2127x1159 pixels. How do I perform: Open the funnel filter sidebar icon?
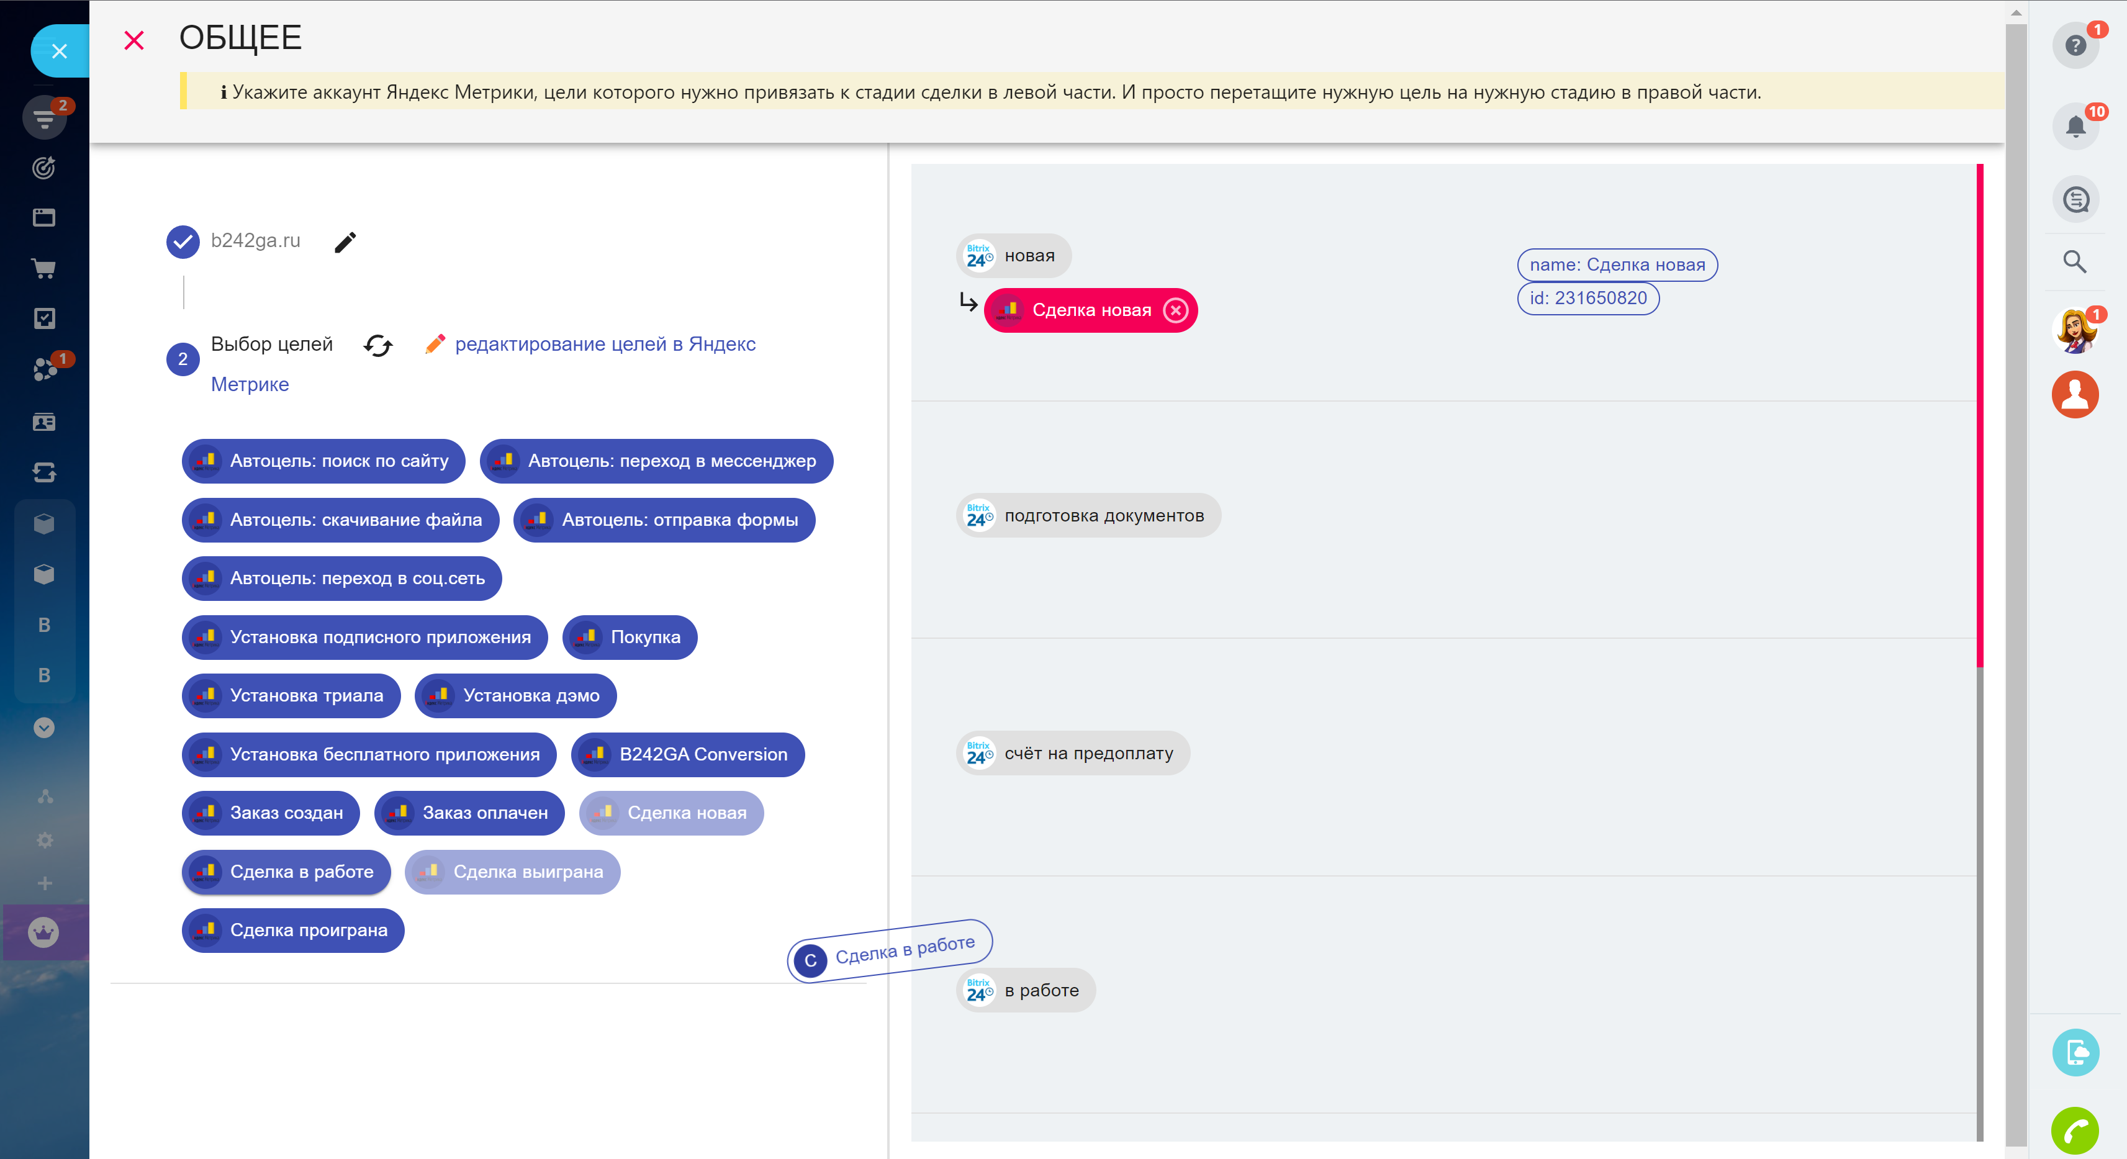tap(43, 118)
